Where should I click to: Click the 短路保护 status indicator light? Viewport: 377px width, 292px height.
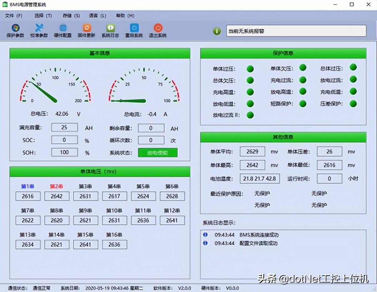(303, 104)
